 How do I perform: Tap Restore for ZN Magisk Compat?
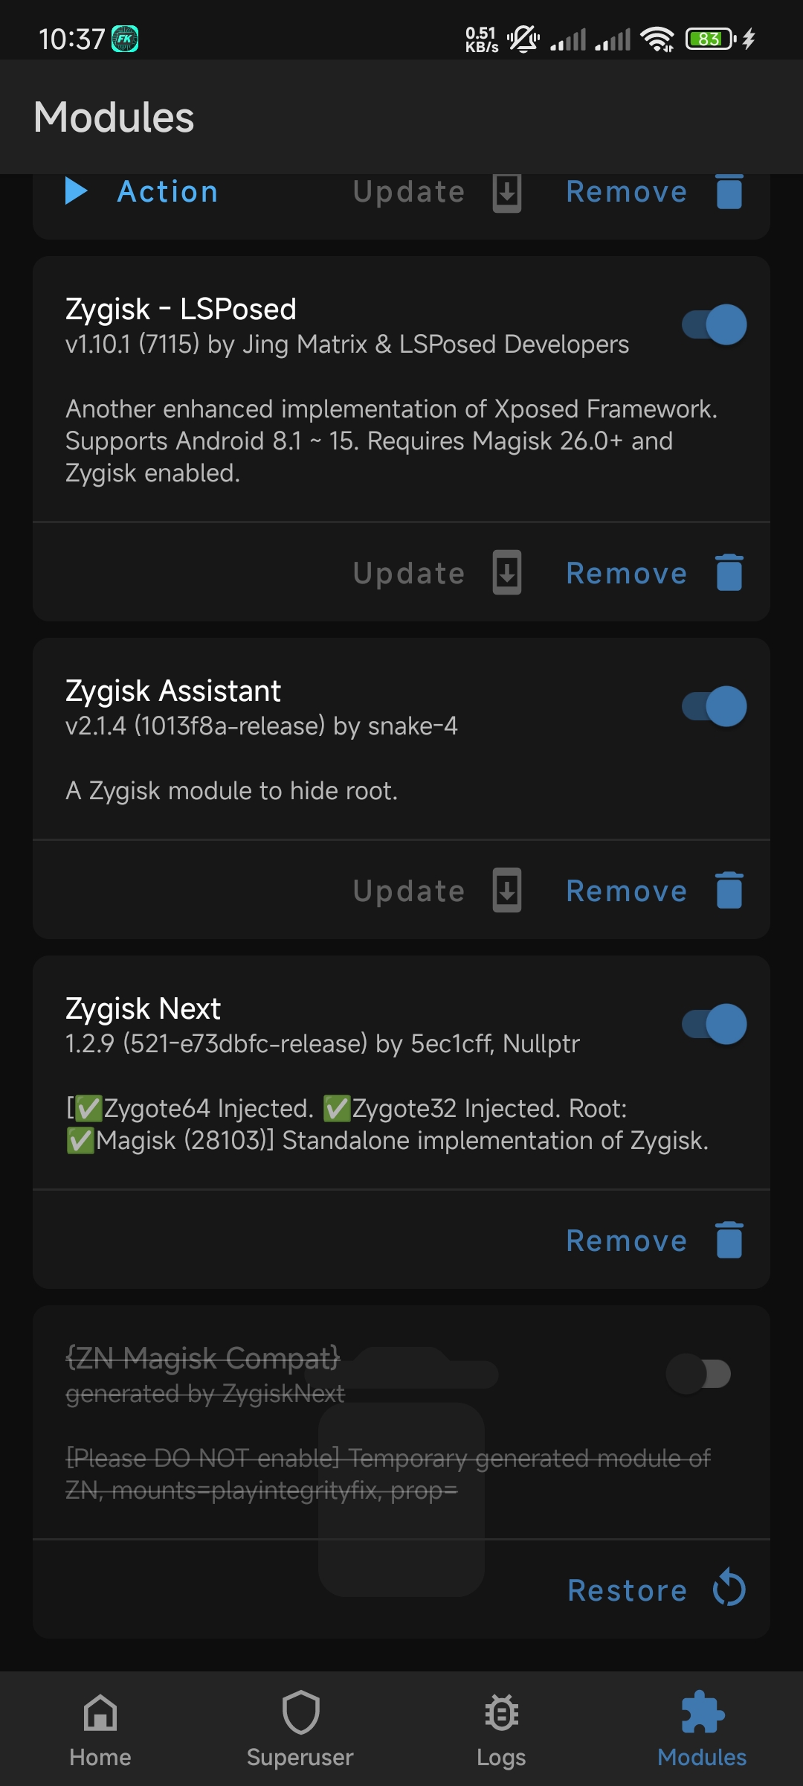[x=627, y=1590]
